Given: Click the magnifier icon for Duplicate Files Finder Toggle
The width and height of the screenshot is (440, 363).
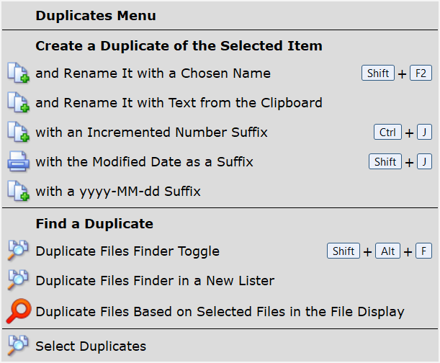Looking at the screenshot, I should 17,251.
